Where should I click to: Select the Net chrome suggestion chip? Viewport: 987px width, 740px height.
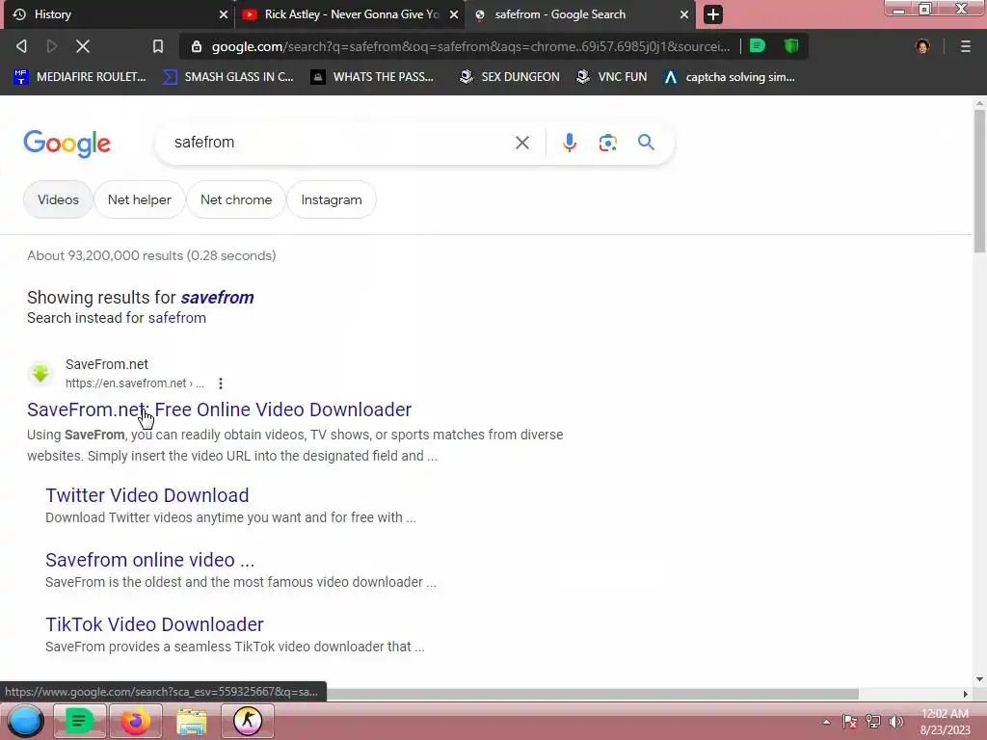coord(236,199)
